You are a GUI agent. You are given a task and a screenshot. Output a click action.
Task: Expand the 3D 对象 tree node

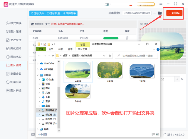[x=39, y=80]
